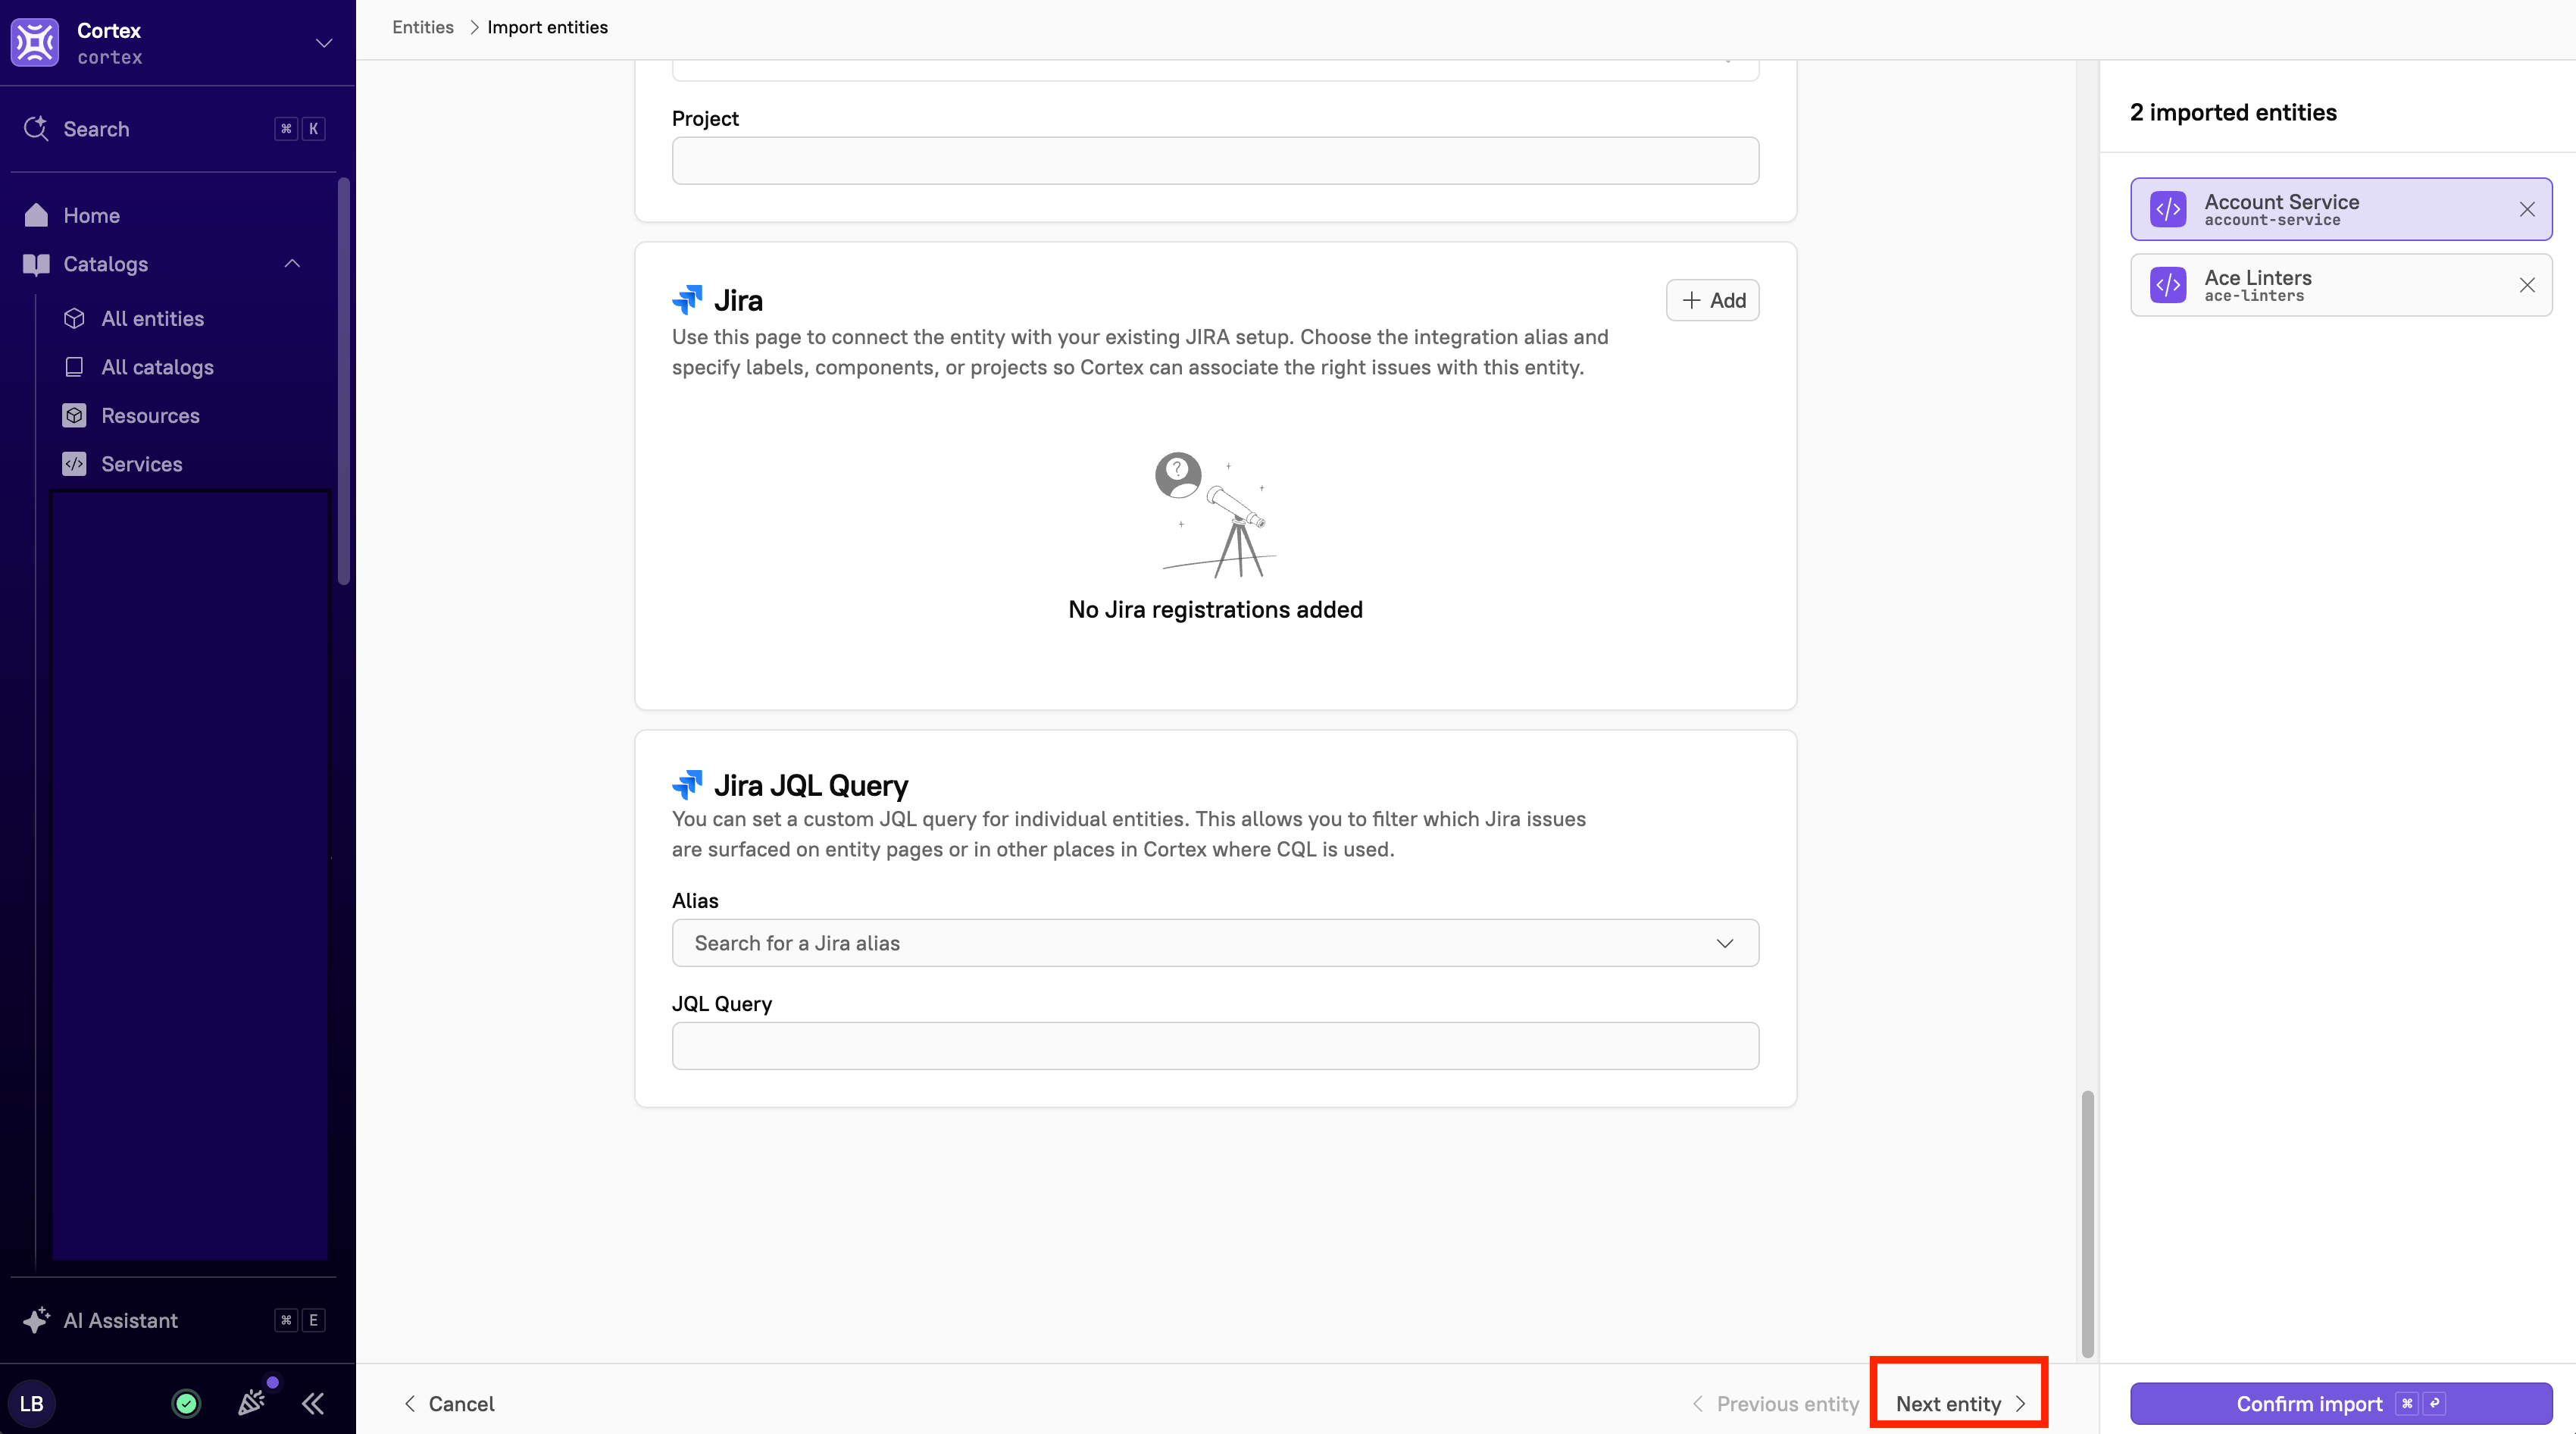The width and height of the screenshot is (2576, 1434).
Task: Click the Entities breadcrumb link
Action: tap(423, 27)
